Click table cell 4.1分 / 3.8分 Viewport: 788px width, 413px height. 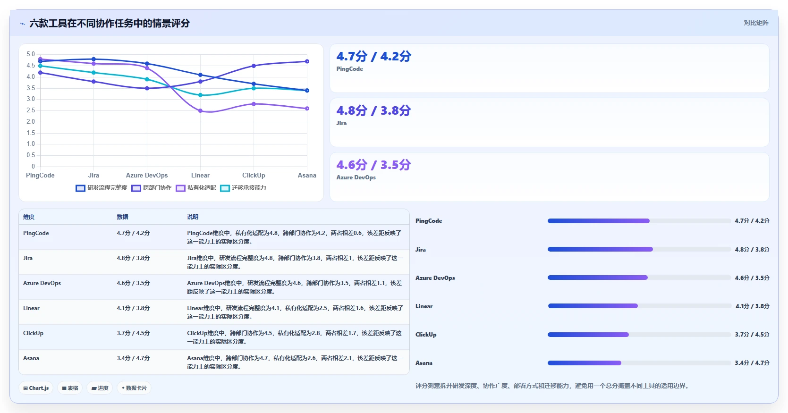133,308
